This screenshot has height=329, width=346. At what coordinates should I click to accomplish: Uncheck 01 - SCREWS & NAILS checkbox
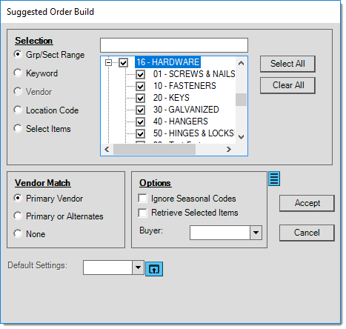click(140, 74)
